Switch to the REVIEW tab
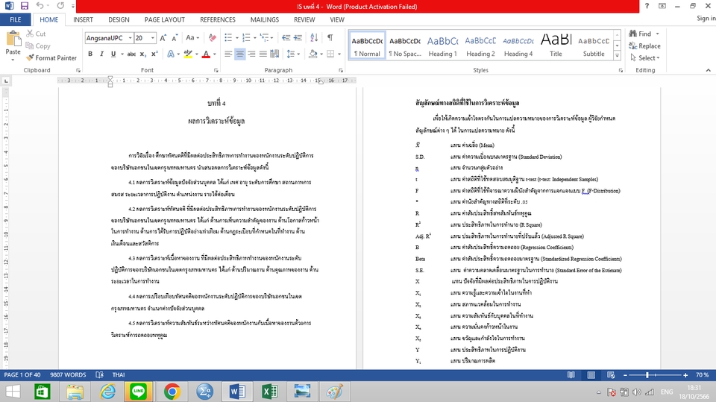The image size is (716, 402). pos(304,19)
